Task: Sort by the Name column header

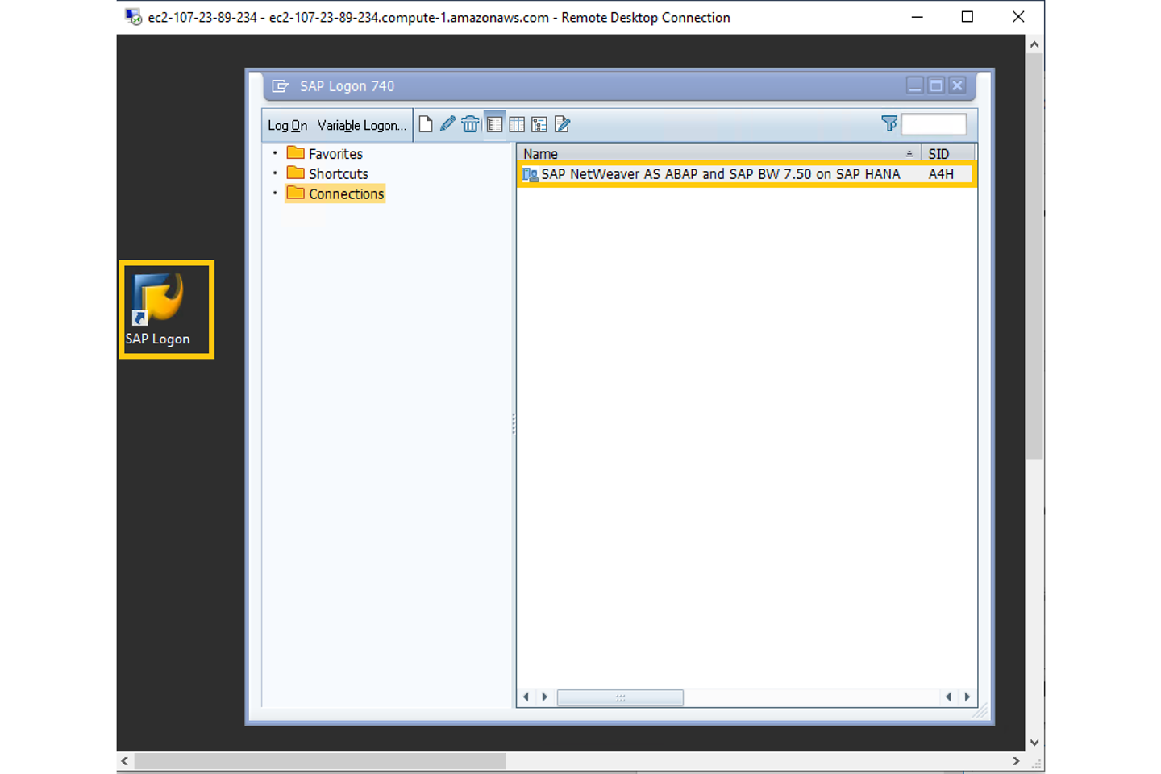Action: click(718, 153)
